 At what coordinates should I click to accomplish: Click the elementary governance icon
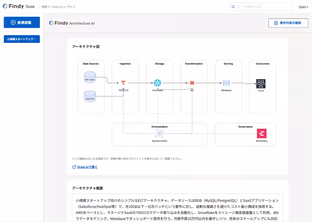click(x=262, y=134)
